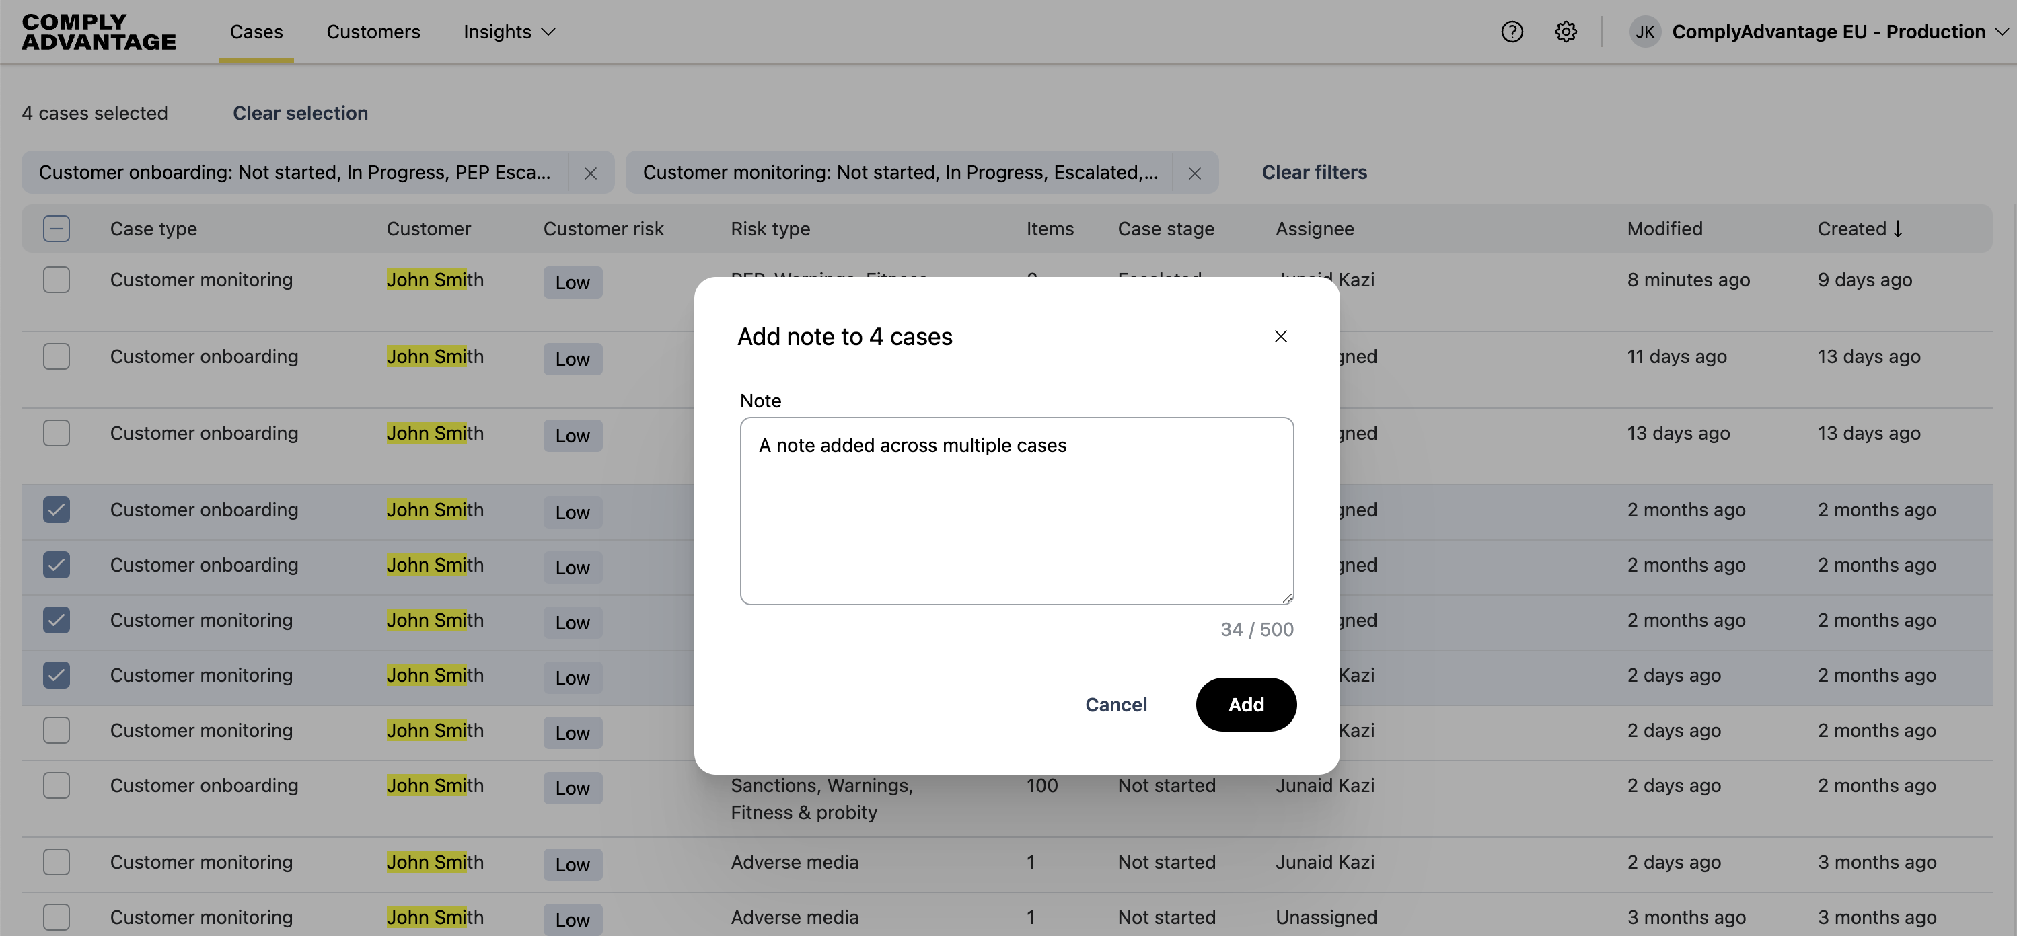Viewport: 2017px width, 936px height.
Task: Open the help question mark icon
Action: pyautogui.click(x=1511, y=32)
